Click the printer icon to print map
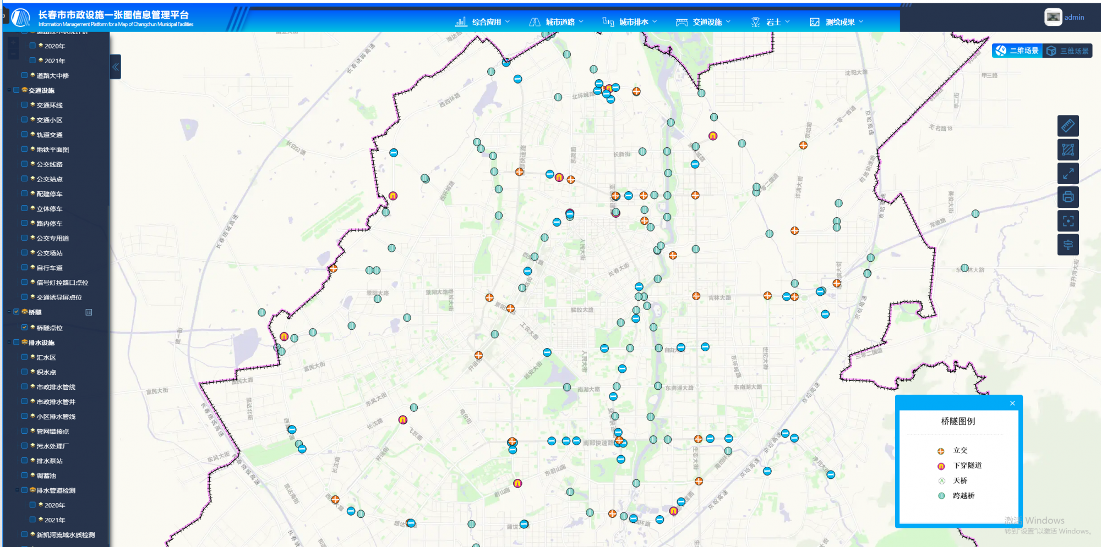 pyautogui.click(x=1067, y=197)
